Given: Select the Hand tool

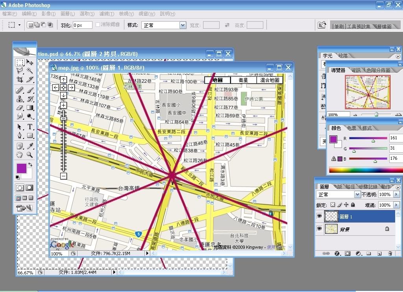Looking at the screenshot, I should (x=20, y=155).
